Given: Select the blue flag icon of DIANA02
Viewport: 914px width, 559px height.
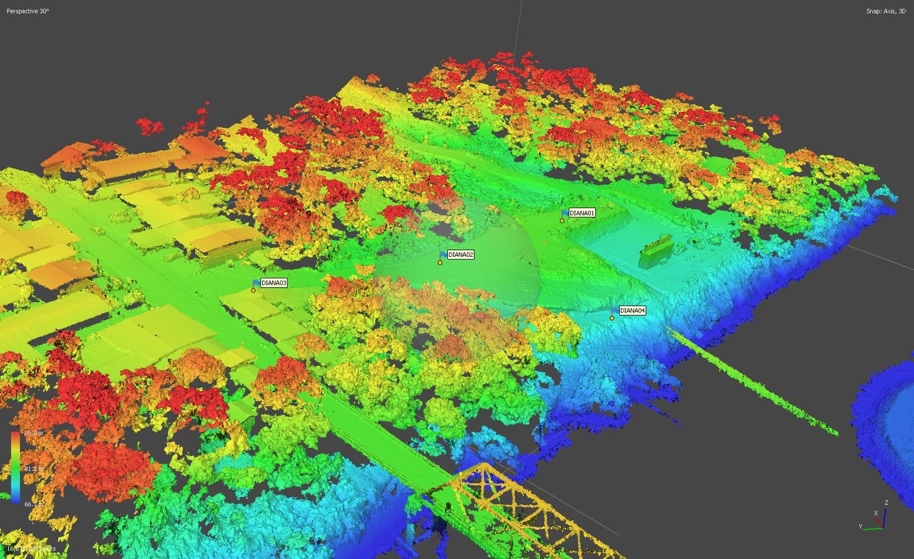Looking at the screenshot, I should pyautogui.click(x=443, y=254).
